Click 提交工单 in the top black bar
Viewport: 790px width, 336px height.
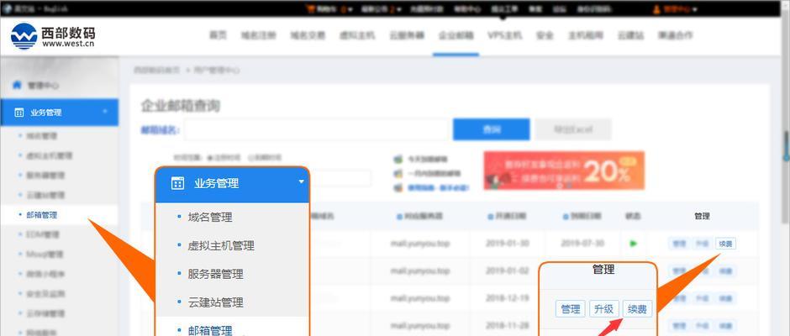[x=504, y=9]
